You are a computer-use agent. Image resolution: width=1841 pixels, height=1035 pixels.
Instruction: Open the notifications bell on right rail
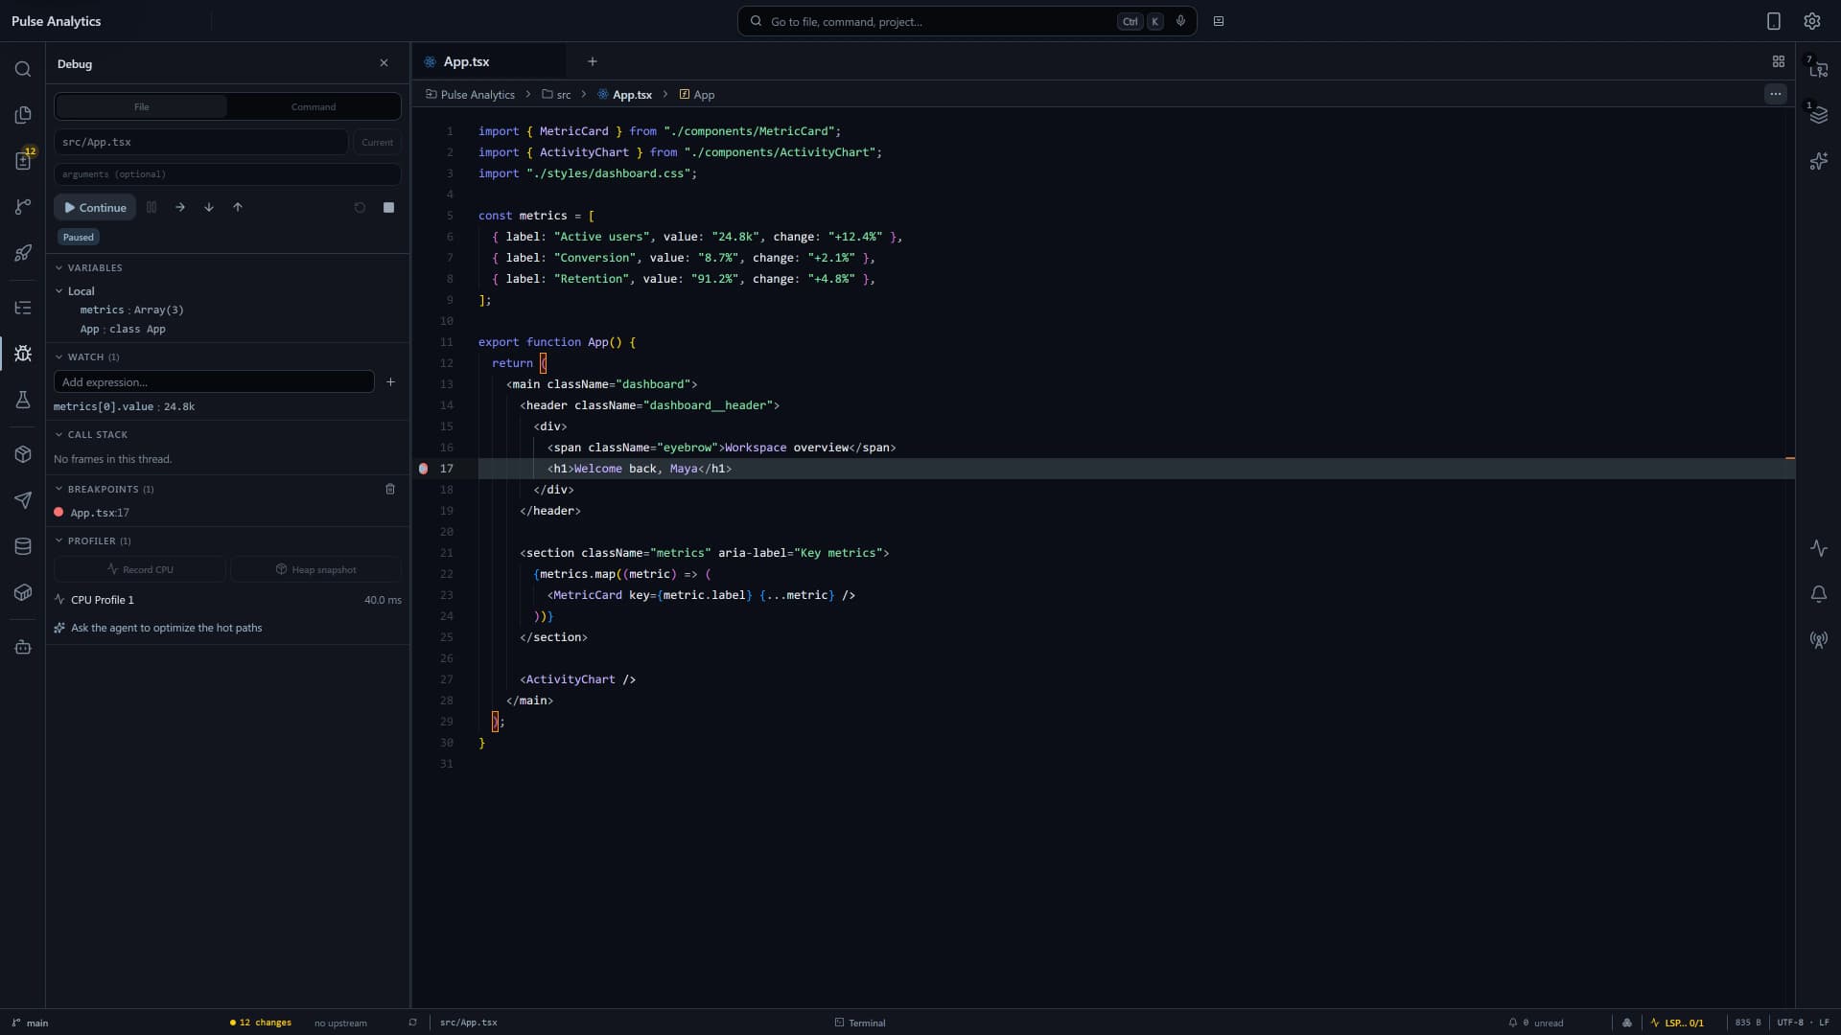pyautogui.click(x=1818, y=594)
